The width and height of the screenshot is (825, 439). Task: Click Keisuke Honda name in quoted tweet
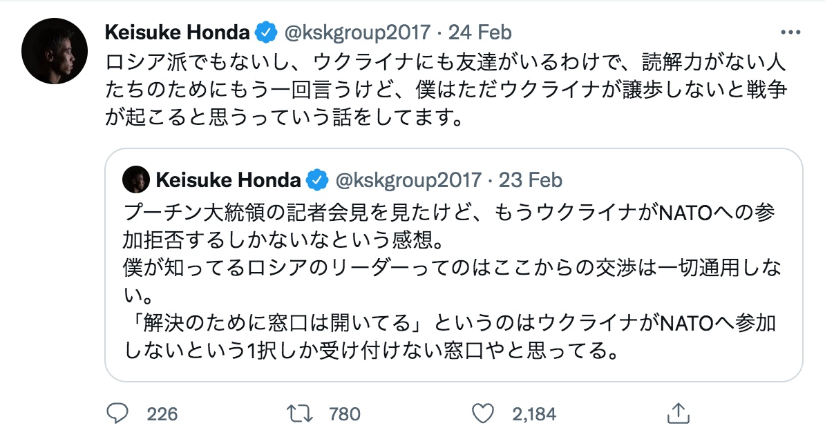pyautogui.click(x=228, y=181)
